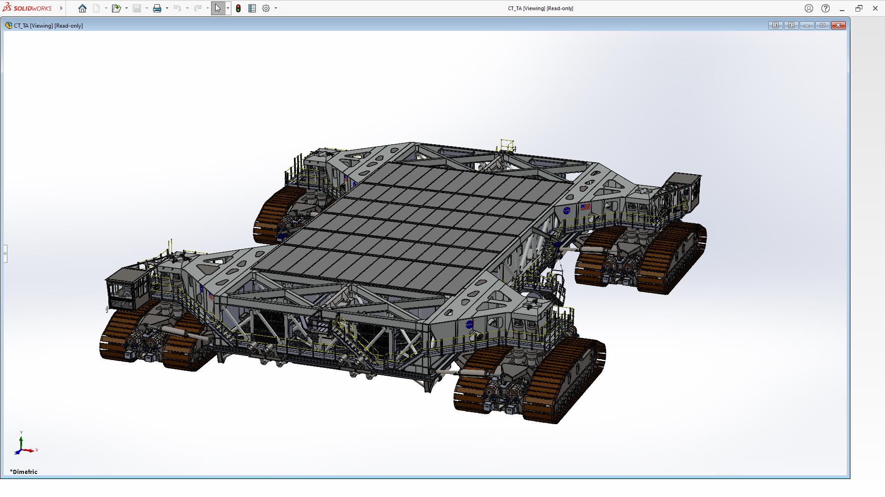Tile document window to the right
The image size is (885, 497).
791,25
